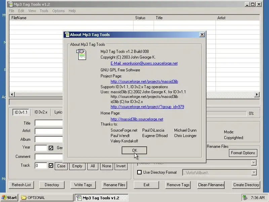Expand the rename format dropdown

(254, 163)
